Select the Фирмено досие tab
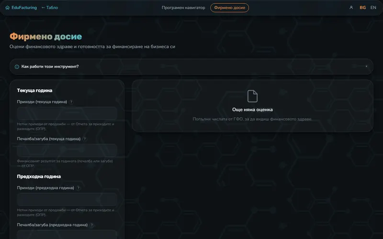Image resolution: width=383 pixels, height=239 pixels. 229,8
